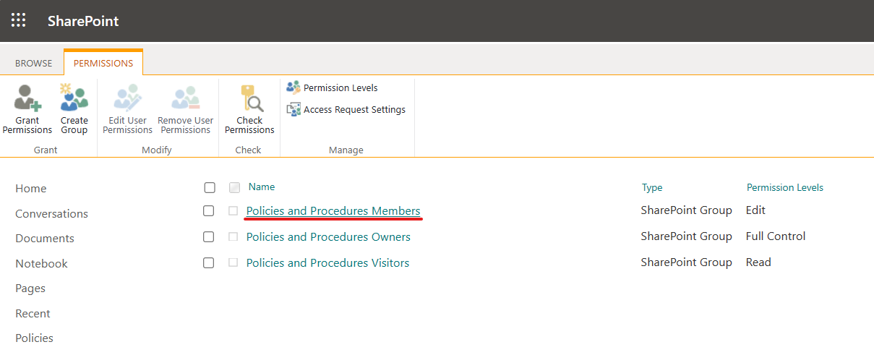The image size is (874, 355).
Task: Open Recent in the sidebar
Action: pos(33,314)
